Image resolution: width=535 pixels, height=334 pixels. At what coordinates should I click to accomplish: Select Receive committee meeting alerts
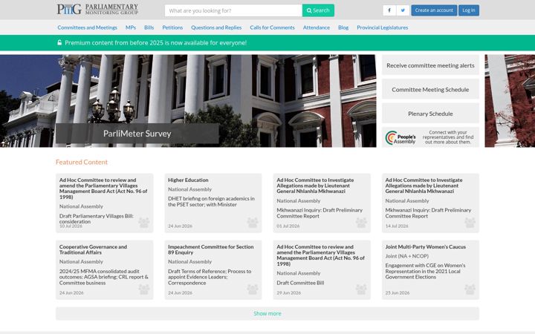click(x=430, y=65)
